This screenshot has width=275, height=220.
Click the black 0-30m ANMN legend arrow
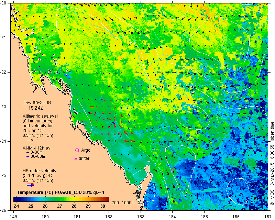coord(27,152)
